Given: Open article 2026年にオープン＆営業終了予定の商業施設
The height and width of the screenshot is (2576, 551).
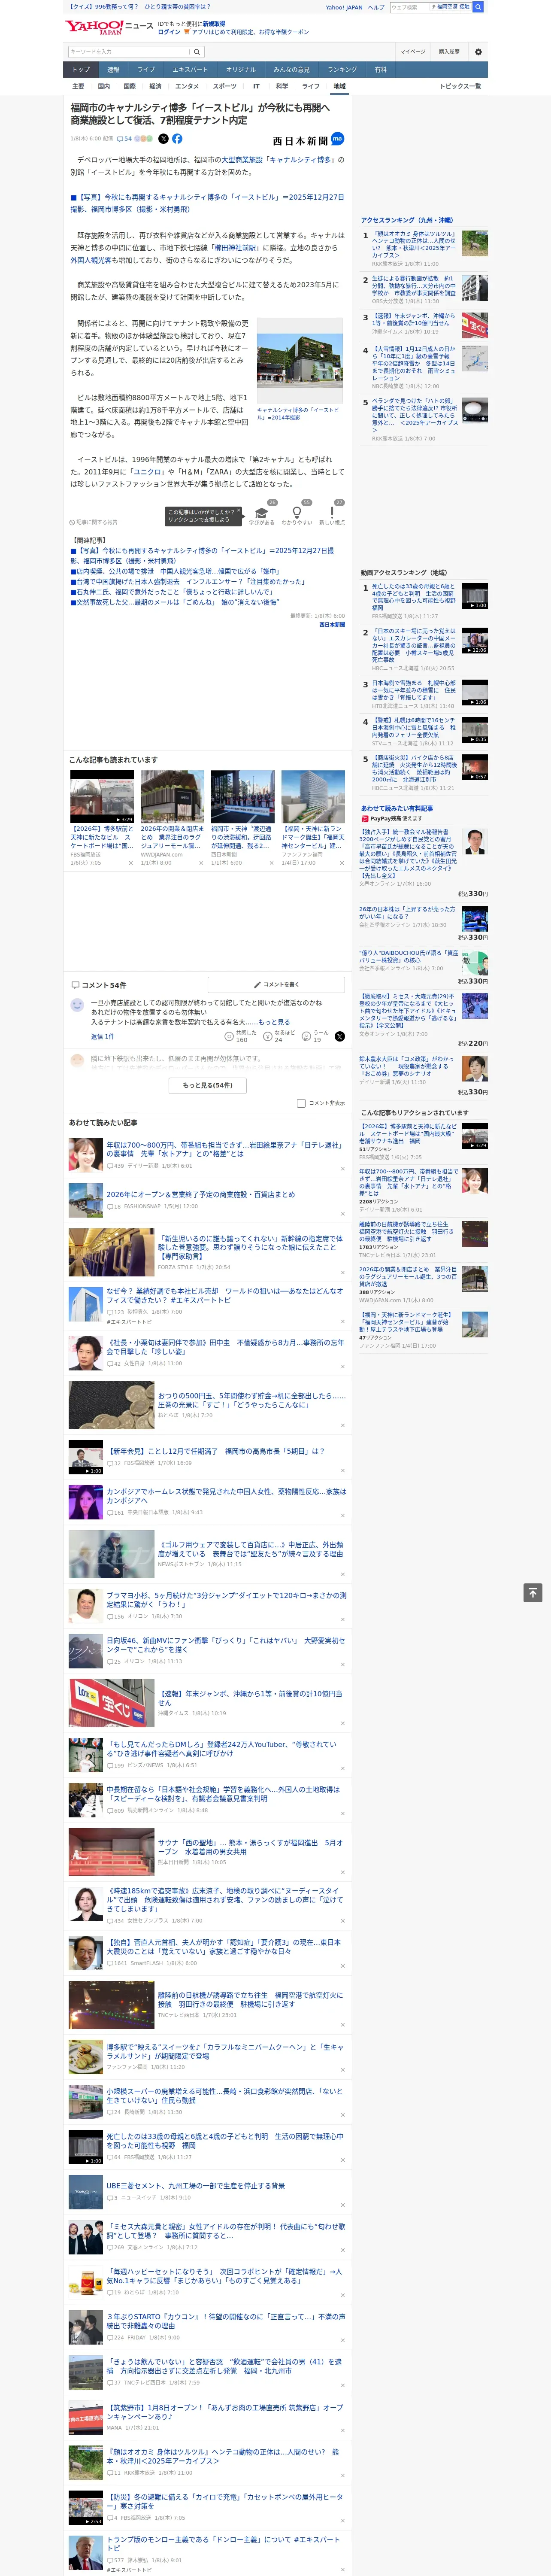Looking at the screenshot, I should tap(201, 1195).
